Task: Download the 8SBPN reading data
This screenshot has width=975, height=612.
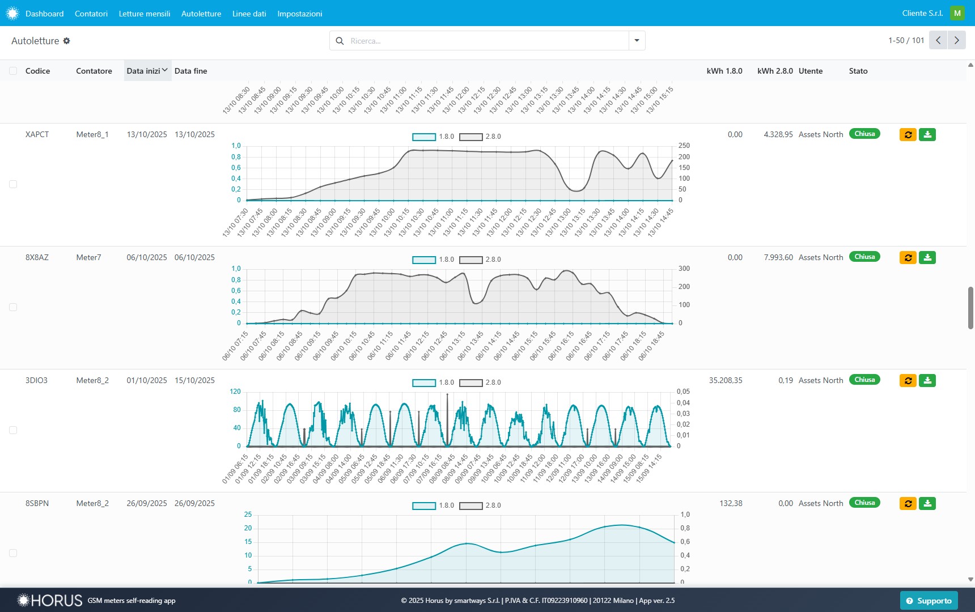Action: click(x=927, y=504)
